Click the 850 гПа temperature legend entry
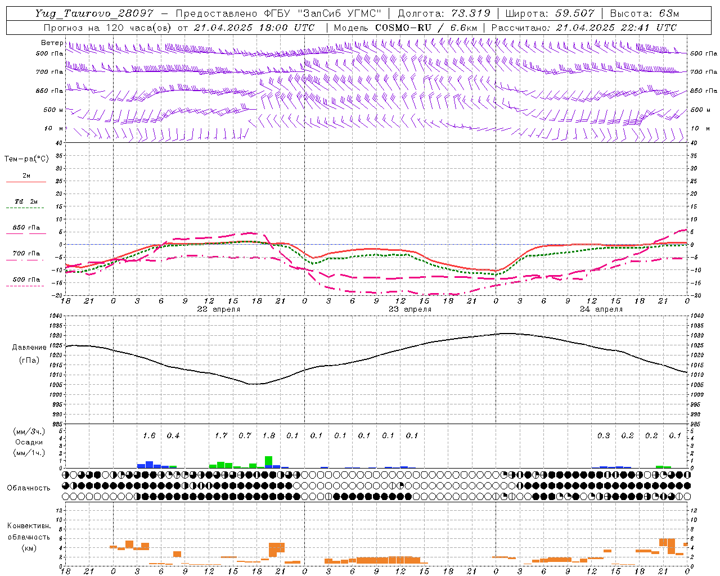This screenshot has width=720, height=576. click(x=26, y=228)
